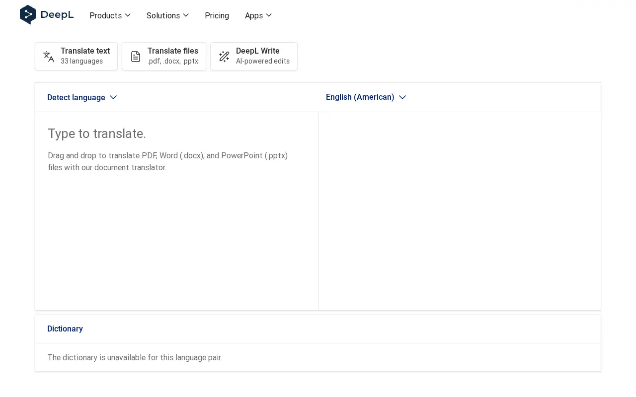Open the Products menu
Image resolution: width=636 pixels, height=397 pixels.
110,15
